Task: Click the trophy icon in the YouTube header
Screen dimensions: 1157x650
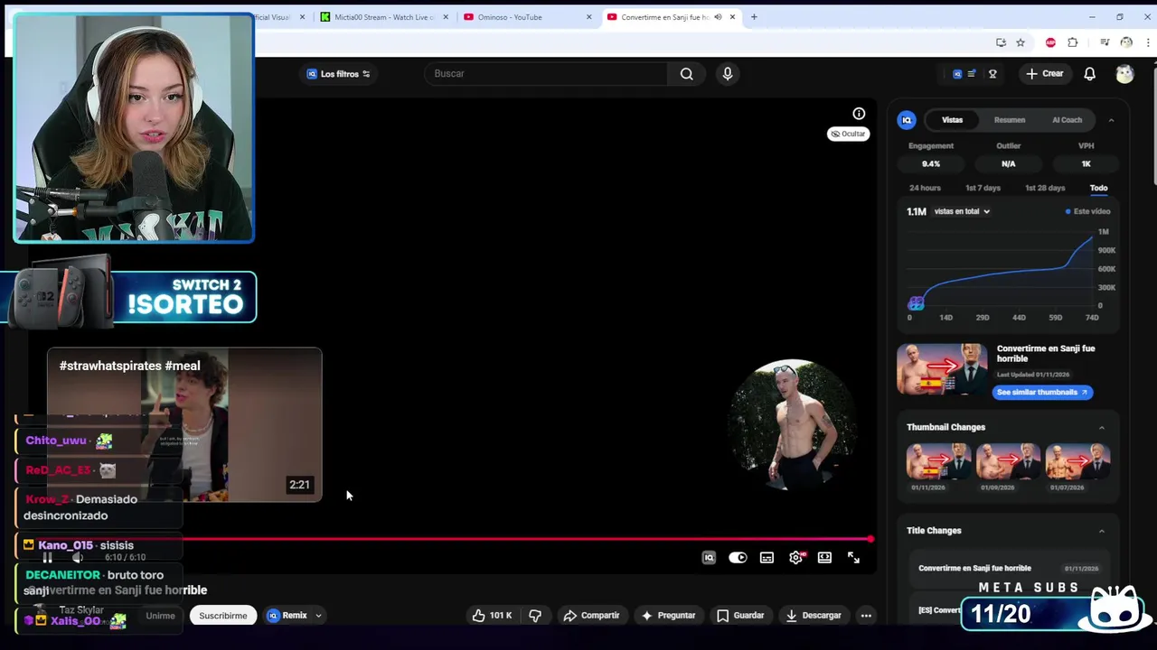Action: (x=992, y=74)
